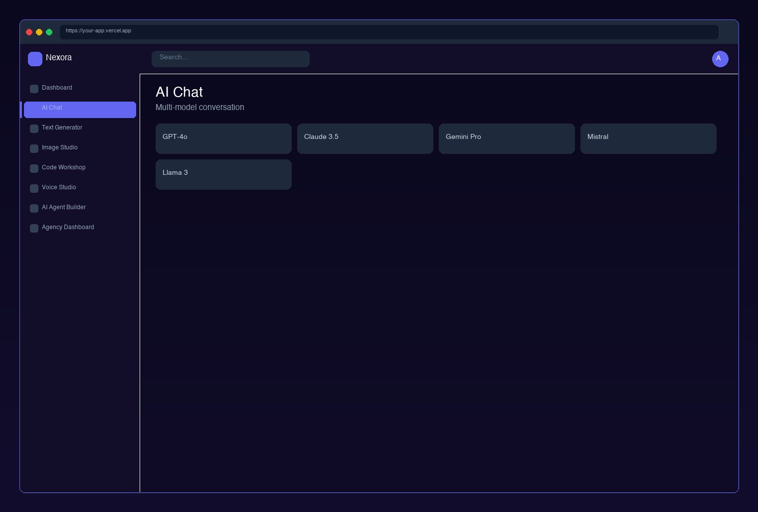Select the AI Chat menu item
758x512 pixels.
tap(80, 110)
